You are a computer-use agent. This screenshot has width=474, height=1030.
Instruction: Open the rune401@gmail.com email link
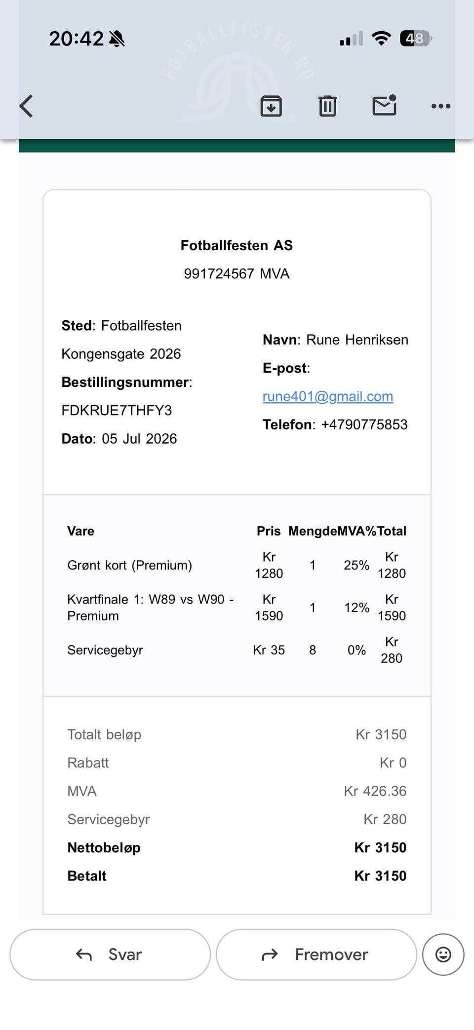pos(328,396)
